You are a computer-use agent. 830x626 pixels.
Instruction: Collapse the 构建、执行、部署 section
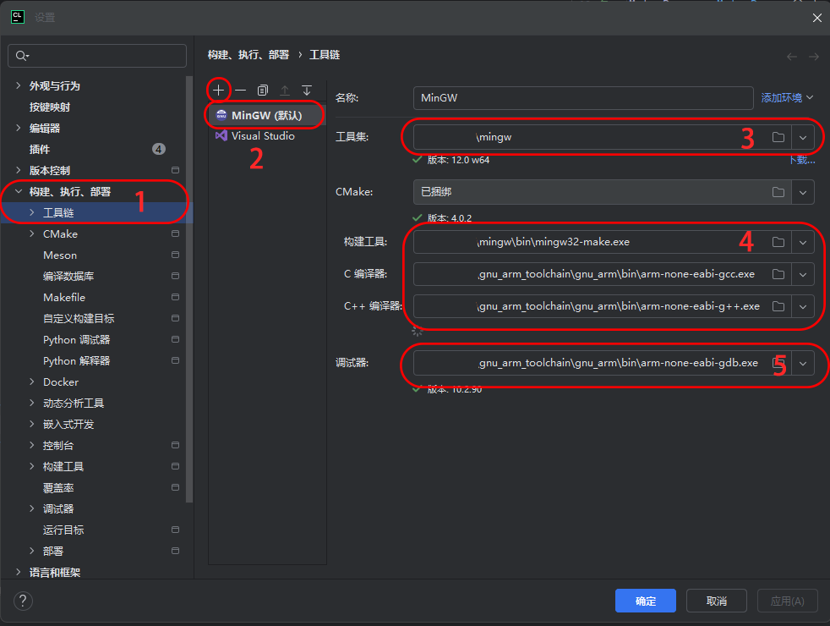19,192
